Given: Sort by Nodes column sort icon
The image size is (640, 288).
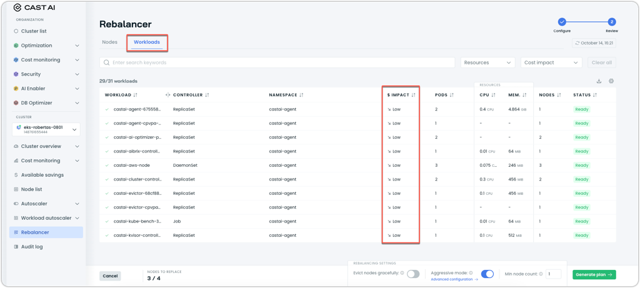Looking at the screenshot, I should 559,95.
